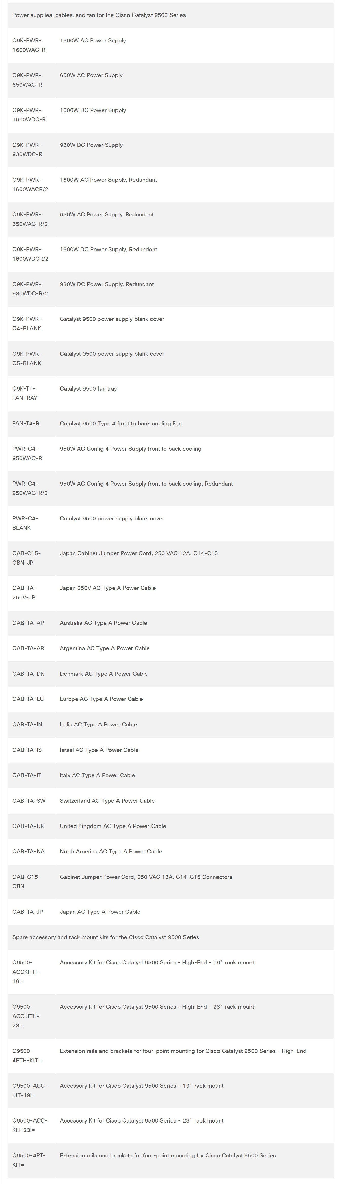Select the 930W DC Power Supply, Redundant text
Image resolution: width=352 pixels, height=1184 pixels.
(107, 284)
